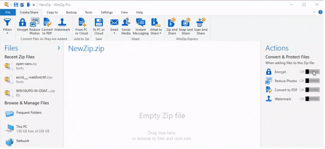Enable the Convert to PDF switch
This screenshot has height=149, width=325.
312,90
